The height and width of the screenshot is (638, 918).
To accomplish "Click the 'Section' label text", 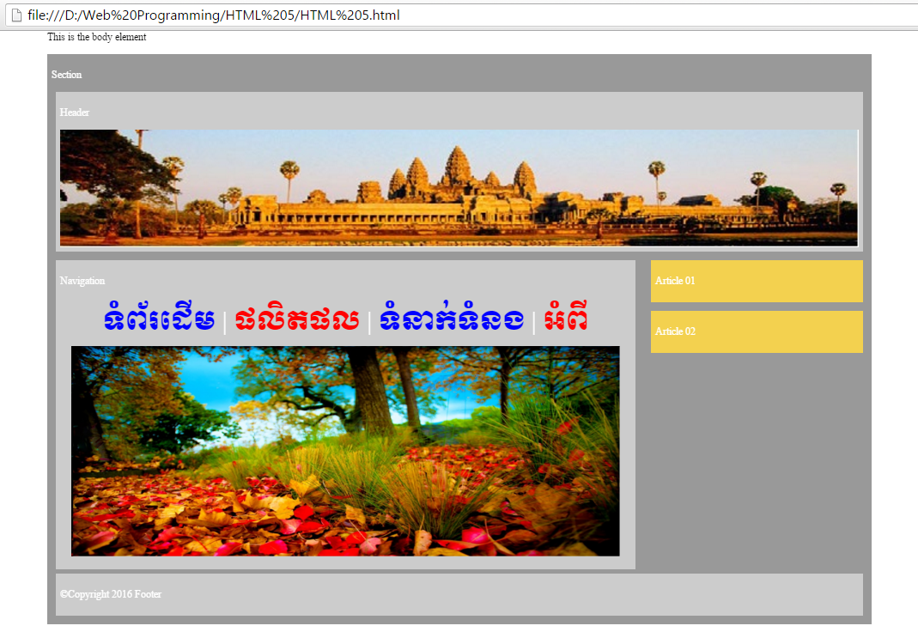I will 66,75.
